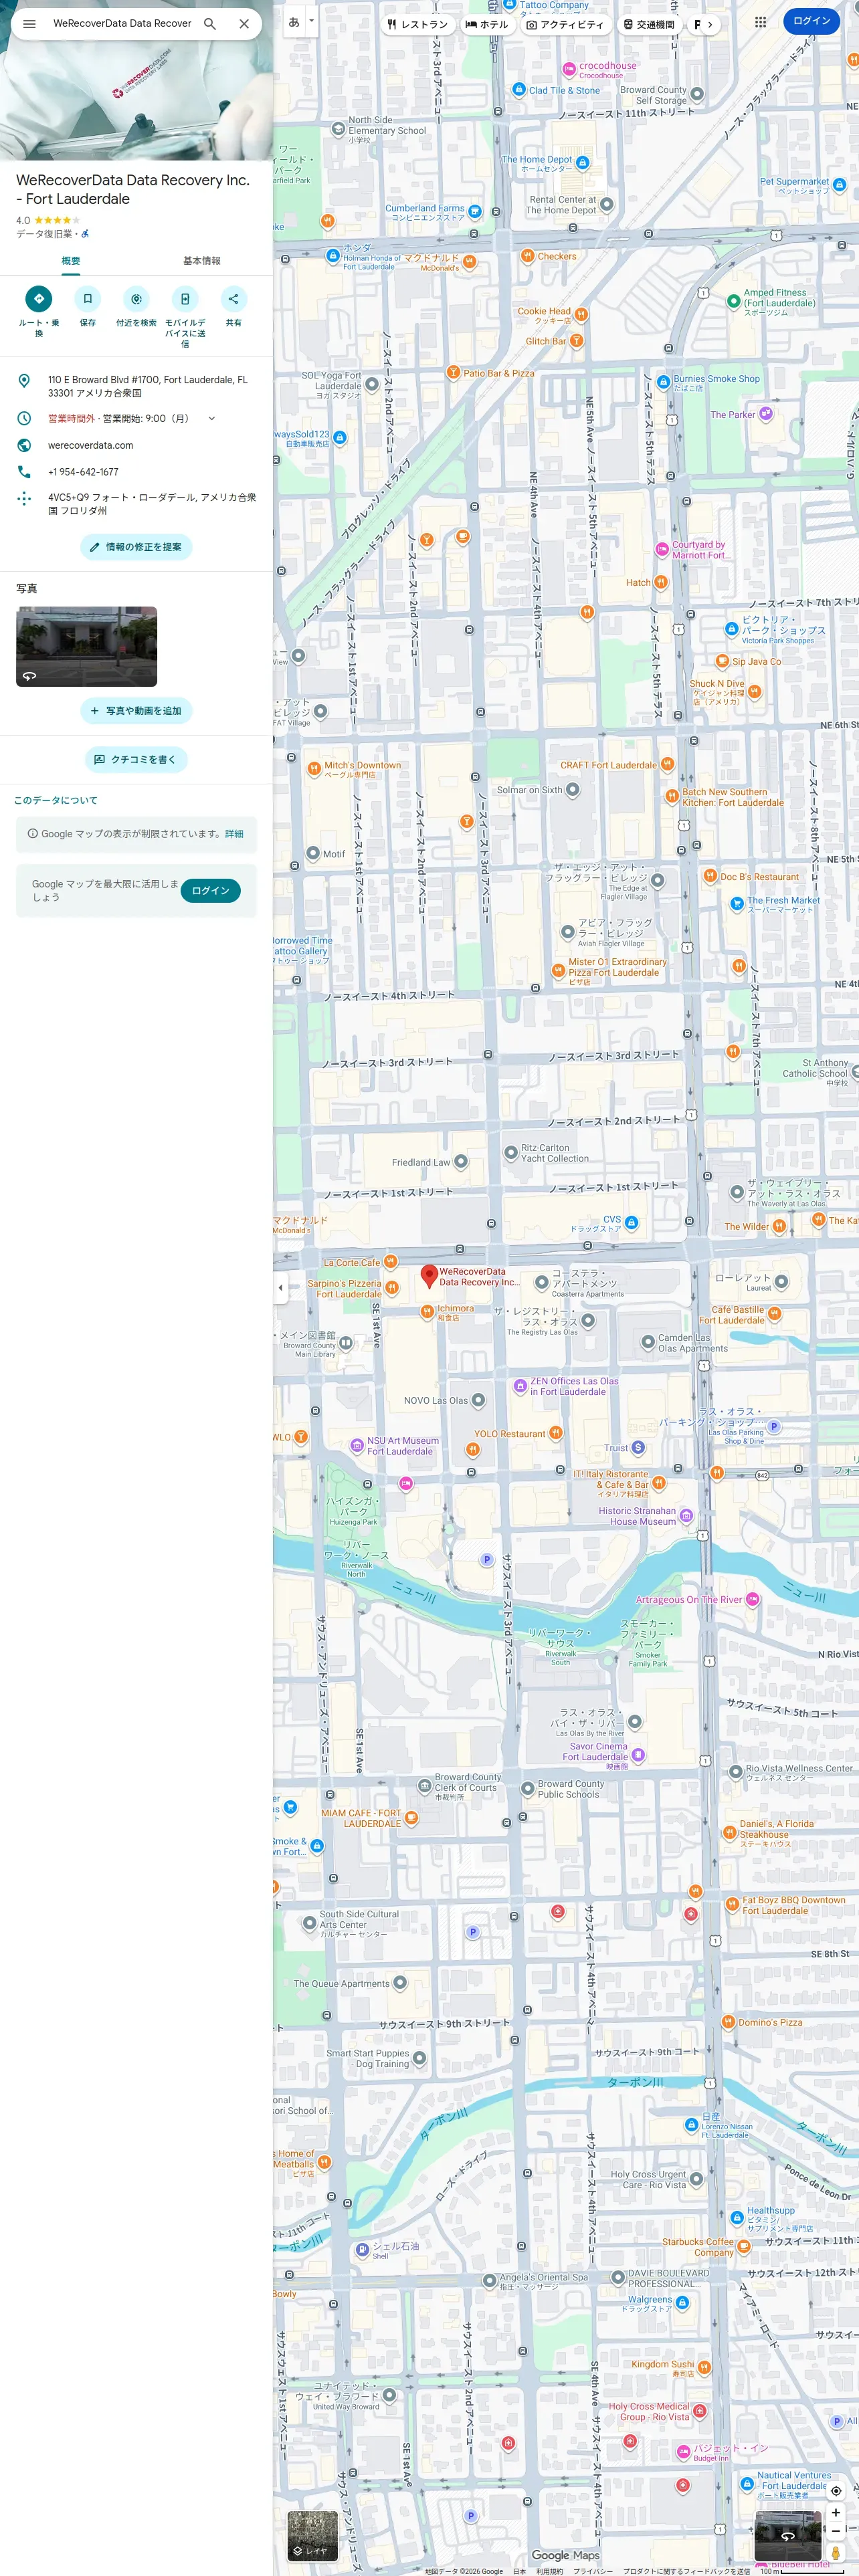Image resolution: width=859 pixels, height=2576 pixels.
Task: Show more filter chips with arrow
Action: tap(710, 24)
